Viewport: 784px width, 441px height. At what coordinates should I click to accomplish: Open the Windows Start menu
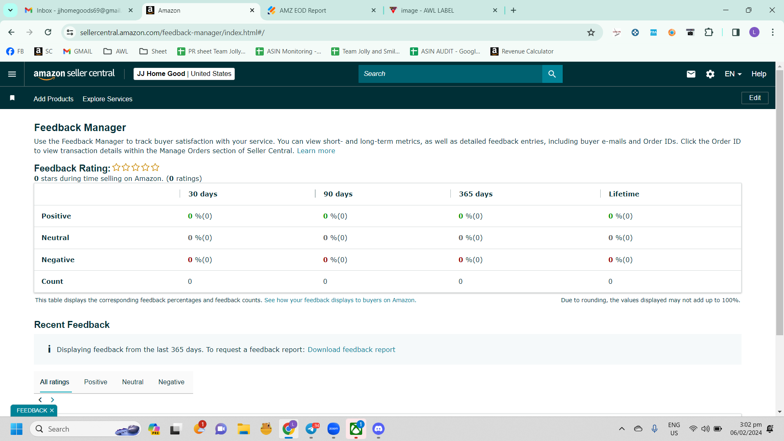pyautogui.click(x=16, y=429)
